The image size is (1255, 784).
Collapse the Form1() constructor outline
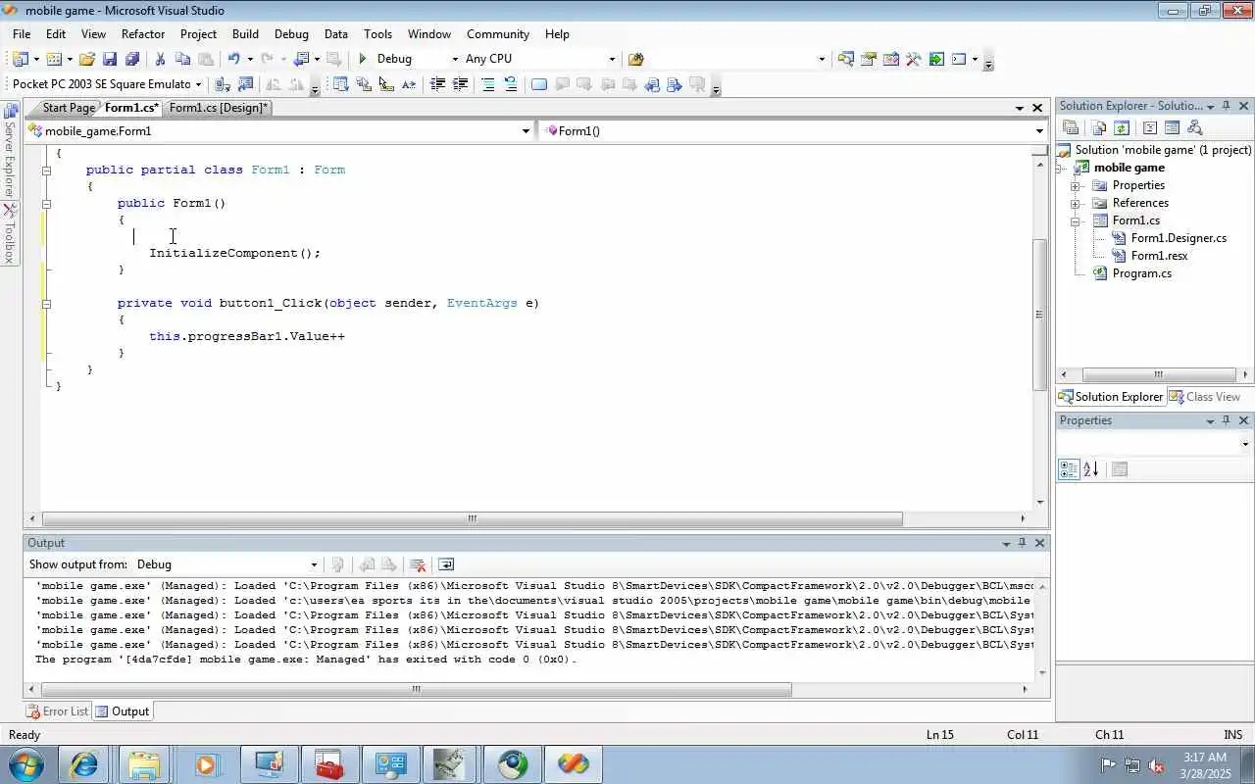pos(46,204)
